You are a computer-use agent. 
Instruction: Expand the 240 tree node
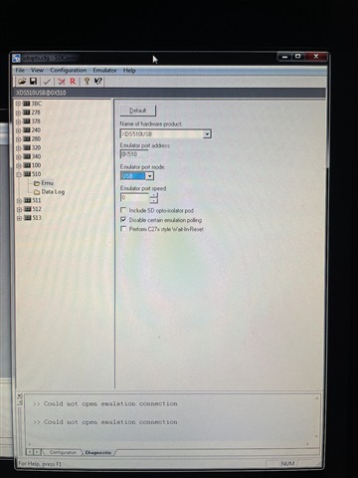[19, 130]
